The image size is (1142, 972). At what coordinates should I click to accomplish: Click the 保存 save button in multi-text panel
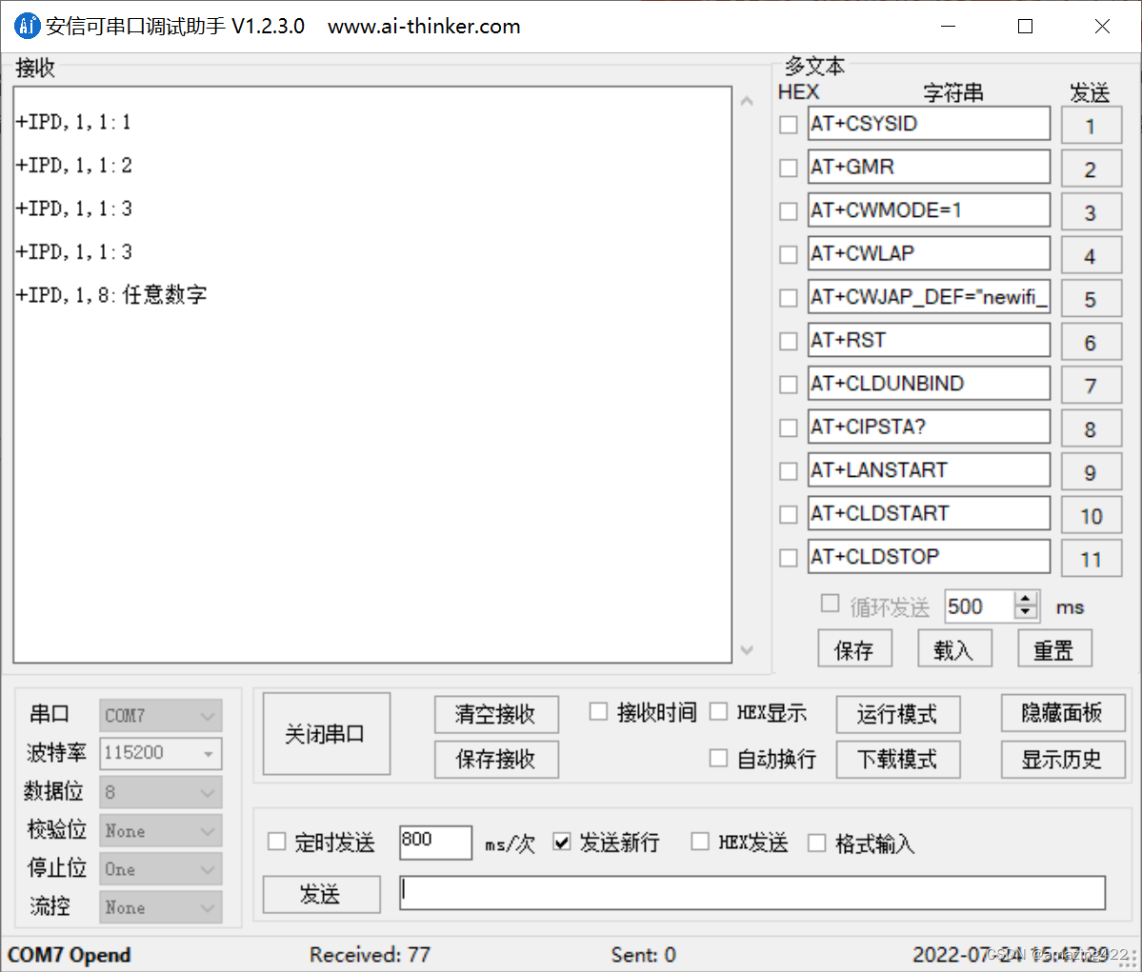click(854, 648)
